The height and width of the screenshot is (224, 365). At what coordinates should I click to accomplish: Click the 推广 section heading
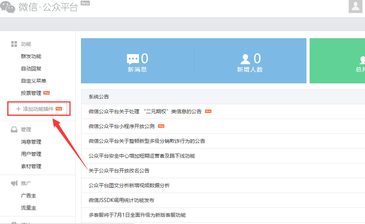click(x=26, y=184)
